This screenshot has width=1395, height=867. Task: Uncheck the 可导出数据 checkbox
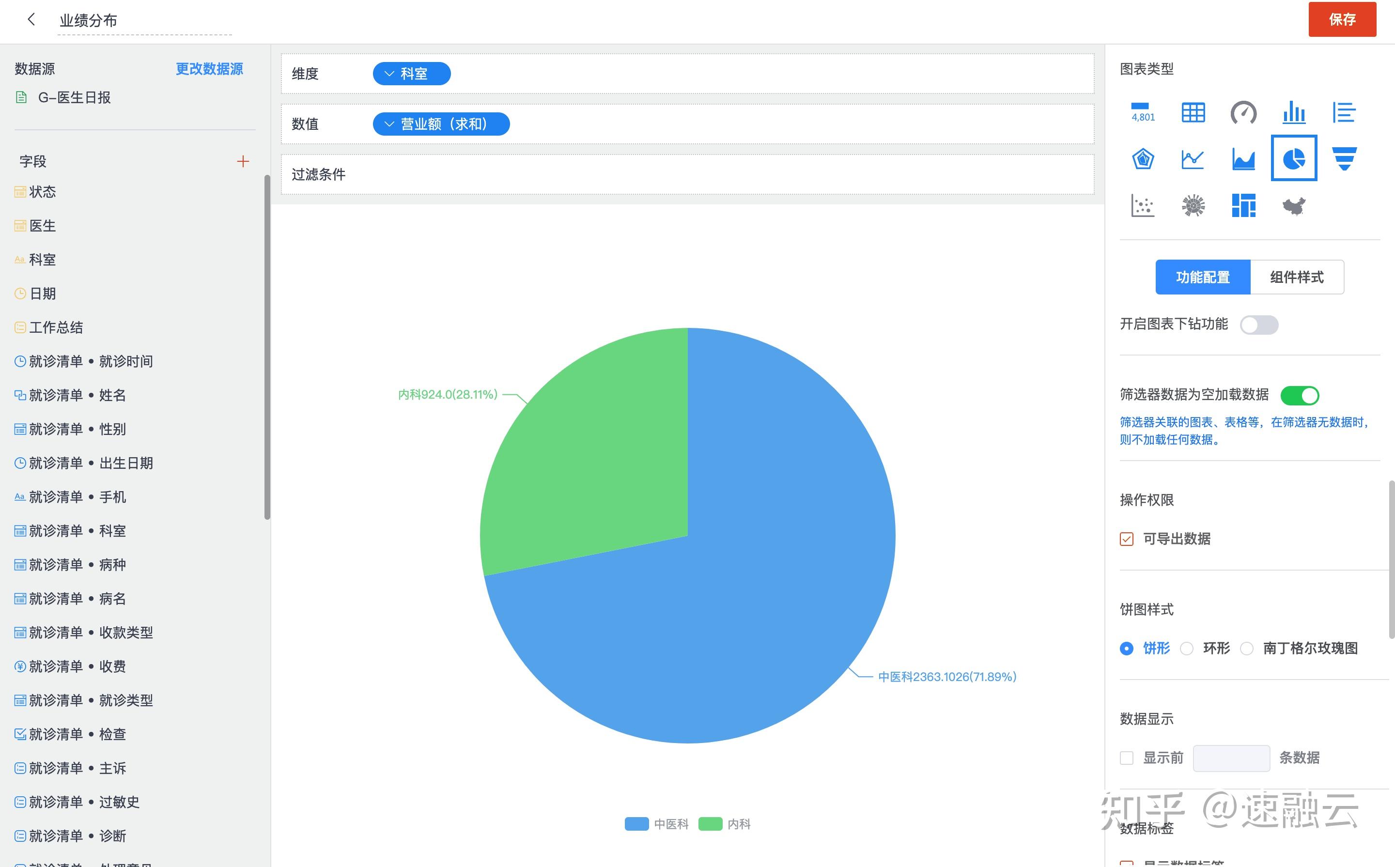(1127, 539)
